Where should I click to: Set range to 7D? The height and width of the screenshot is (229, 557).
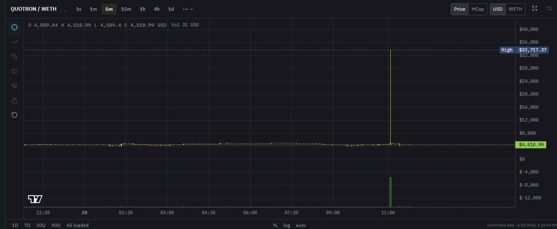coord(27,225)
